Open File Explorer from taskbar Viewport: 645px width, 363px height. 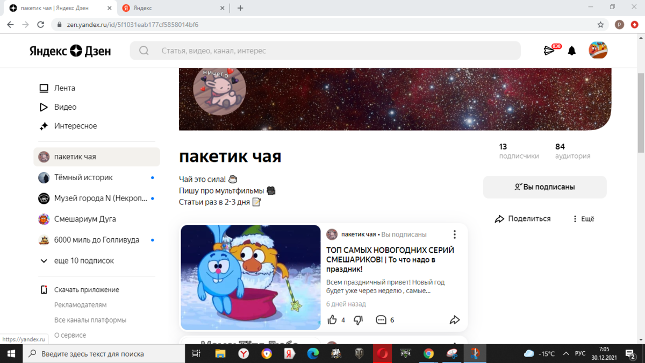pyautogui.click(x=220, y=353)
